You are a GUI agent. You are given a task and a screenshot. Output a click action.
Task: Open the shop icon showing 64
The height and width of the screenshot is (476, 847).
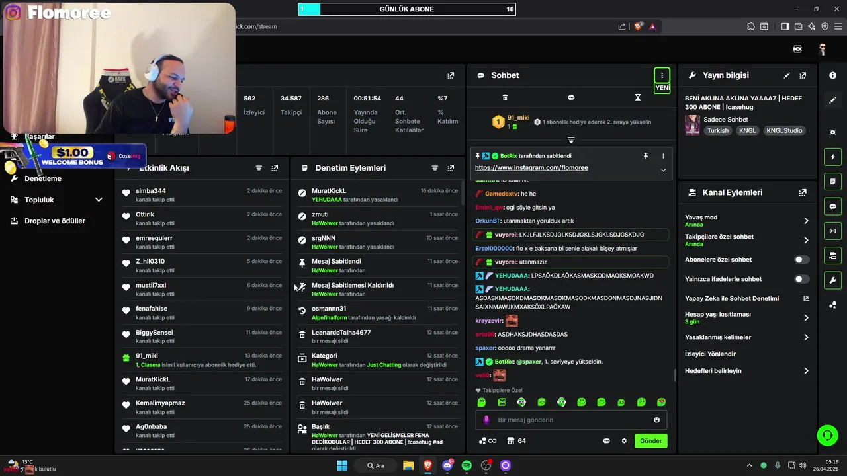click(x=516, y=441)
